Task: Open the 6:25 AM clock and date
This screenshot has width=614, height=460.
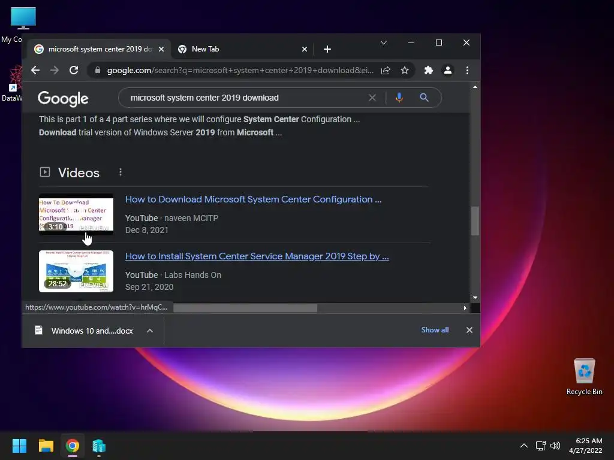Action: tap(585, 446)
